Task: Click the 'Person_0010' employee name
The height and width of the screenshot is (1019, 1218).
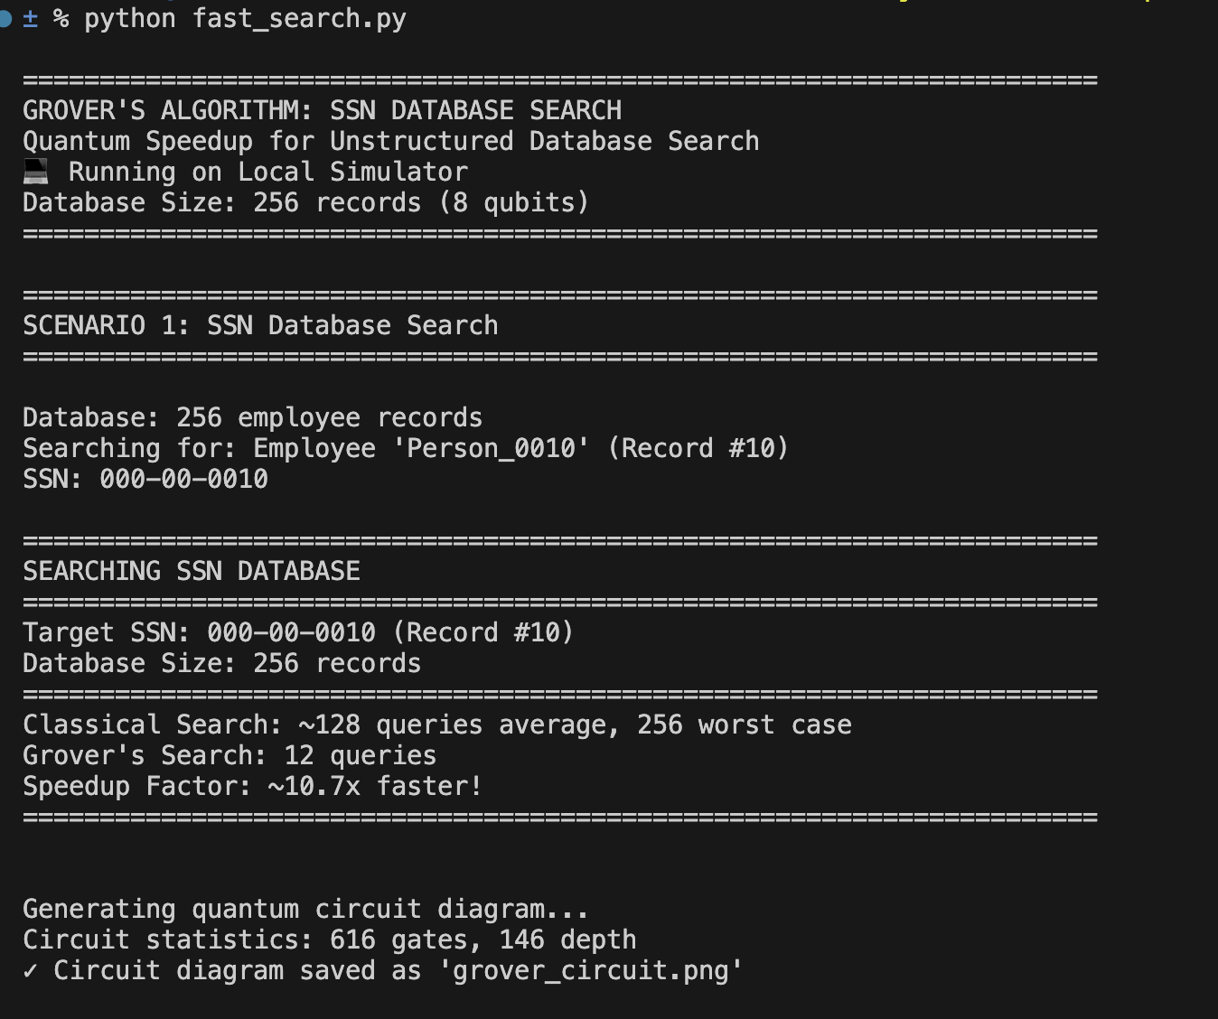Action: tap(492, 448)
